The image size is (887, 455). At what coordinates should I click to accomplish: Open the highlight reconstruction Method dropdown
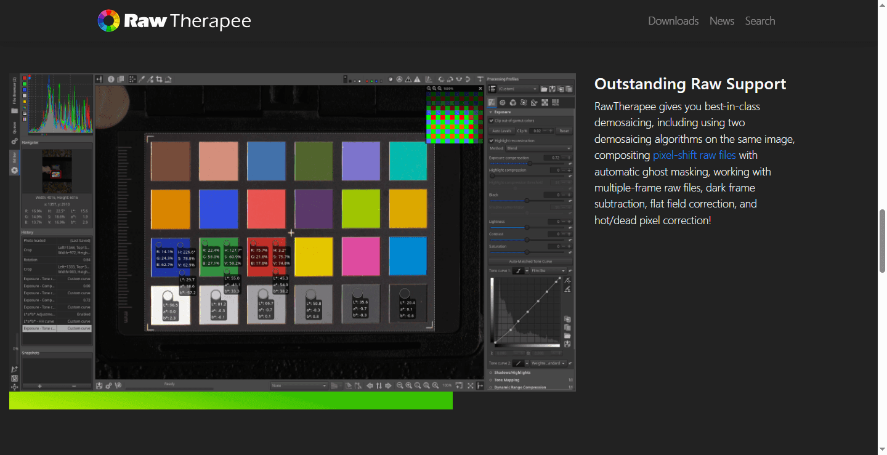(539, 148)
